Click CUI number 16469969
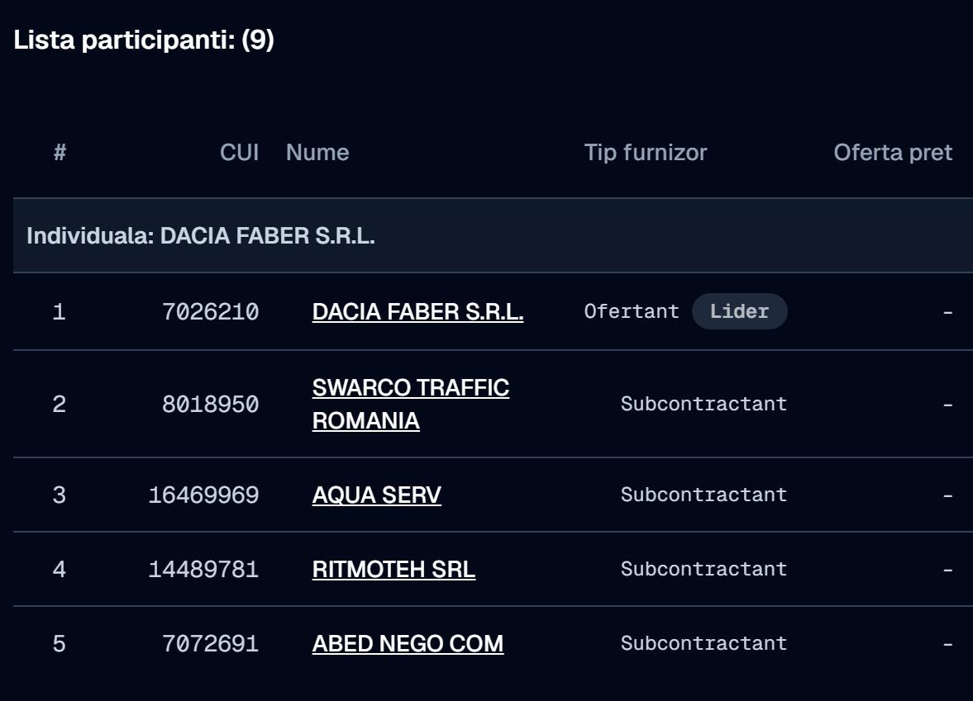 [203, 495]
